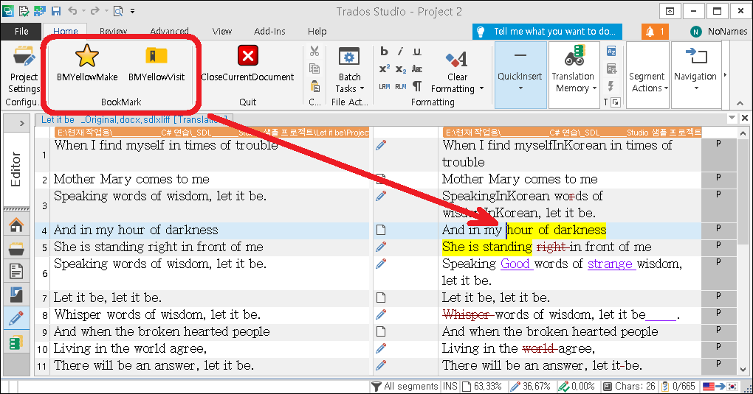753x394 pixels.
Task: Click the document checkmark icon in quick access toolbar
Action: tap(24, 10)
